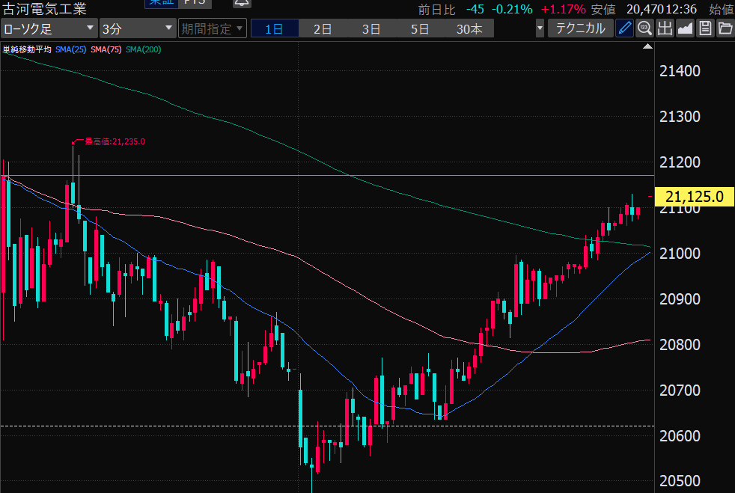
Task: Open the ローソク足 chart type dropdown
Action: coord(49,29)
